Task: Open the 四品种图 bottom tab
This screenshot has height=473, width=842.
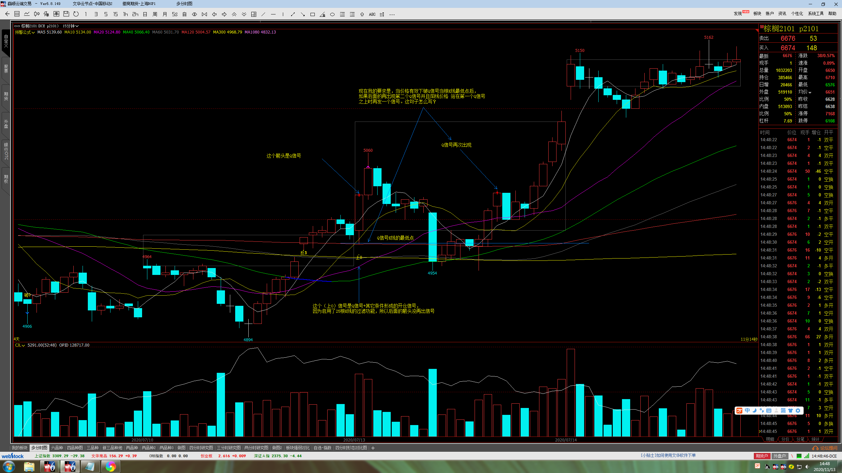Action: pyautogui.click(x=75, y=448)
